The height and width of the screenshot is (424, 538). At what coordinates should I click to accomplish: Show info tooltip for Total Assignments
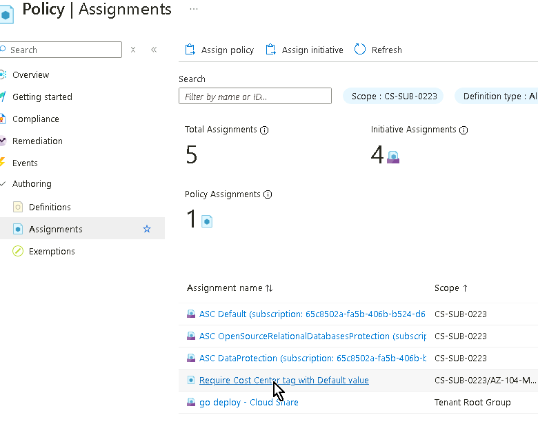click(x=264, y=130)
